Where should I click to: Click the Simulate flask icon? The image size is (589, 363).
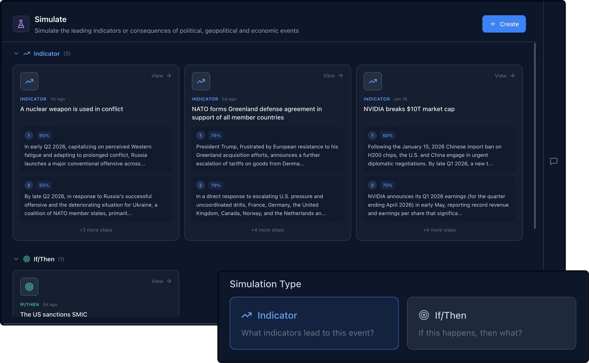(21, 24)
